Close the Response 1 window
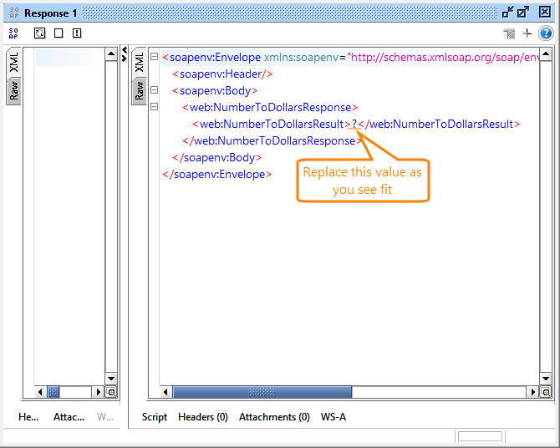This screenshot has width=560, height=448. pyautogui.click(x=545, y=13)
